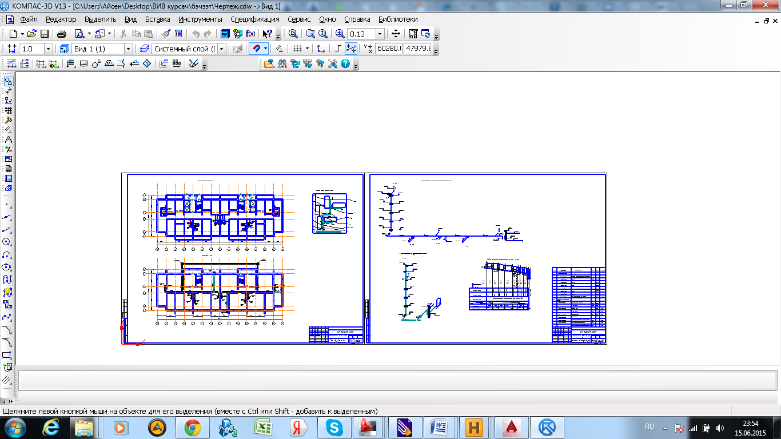Viewport: 781px width, 439px height.
Task: Toggle the properties panel list icon
Action: click(178, 34)
